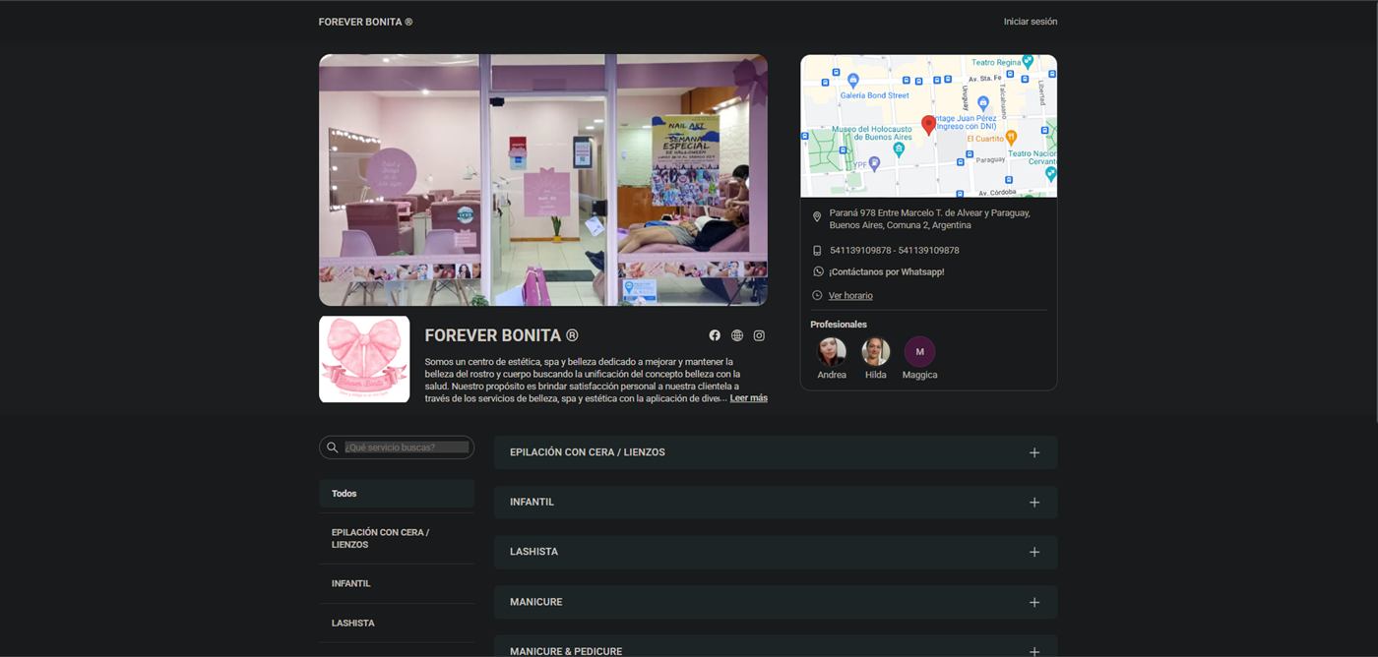The width and height of the screenshot is (1378, 657).
Task: Expand the MANICURE services section
Action: click(x=776, y=602)
